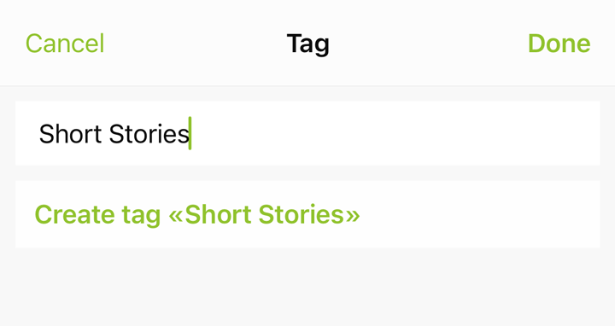Click the closing » of create suggestion
615x326 pixels.
pyautogui.click(x=351, y=216)
